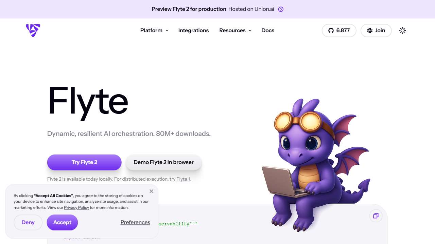Click the Try Flyte 2 button
The width and height of the screenshot is (435, 244).
tap(84, 162)
